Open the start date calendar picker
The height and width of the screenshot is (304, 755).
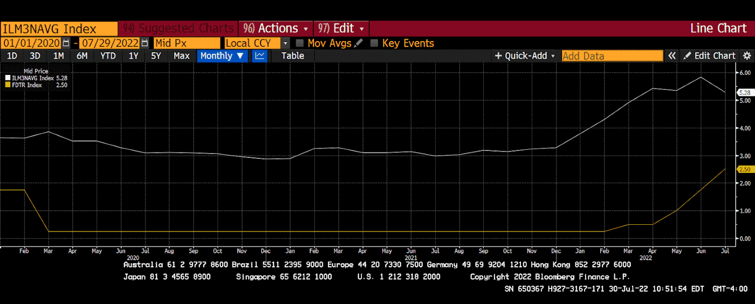point(66,43)
